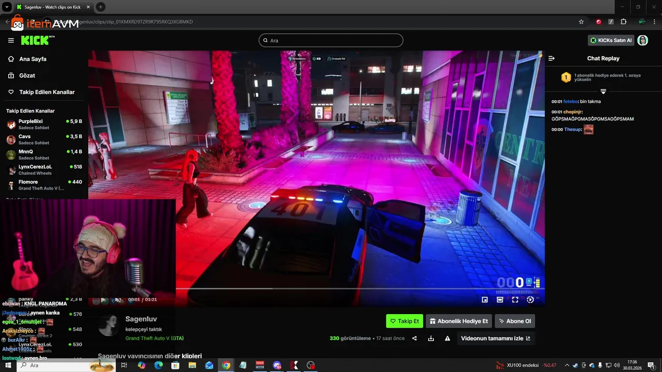Click the script f extension icon
This screenshot has width=662, height=372.
coord(611,22)
